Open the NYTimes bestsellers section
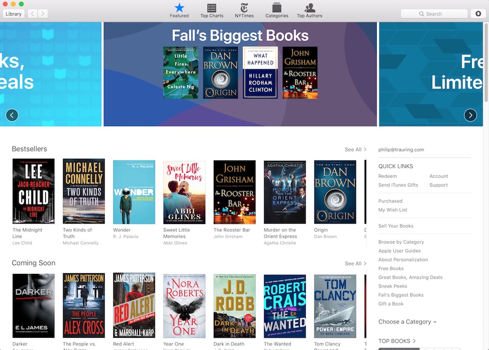 pyautogui.click(x=244, y=10)
